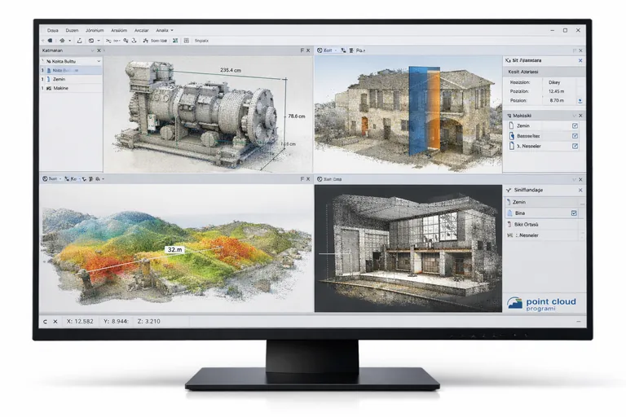The width and height of the screenshot is (626, 417).
Task: Click the Sit Ajlansiara panel header icon
Action: (508, 60)
